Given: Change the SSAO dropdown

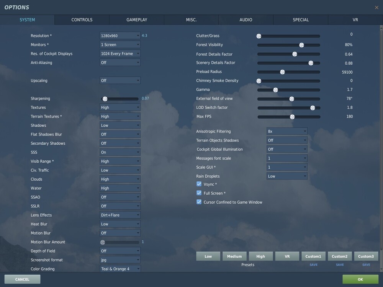Looking at the screenshot, I should coord(120,197).
